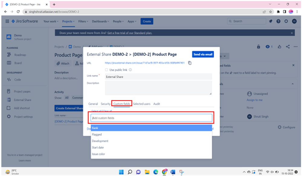Open Jira settings gear icon
302x176 pixels.
(286, 21)
